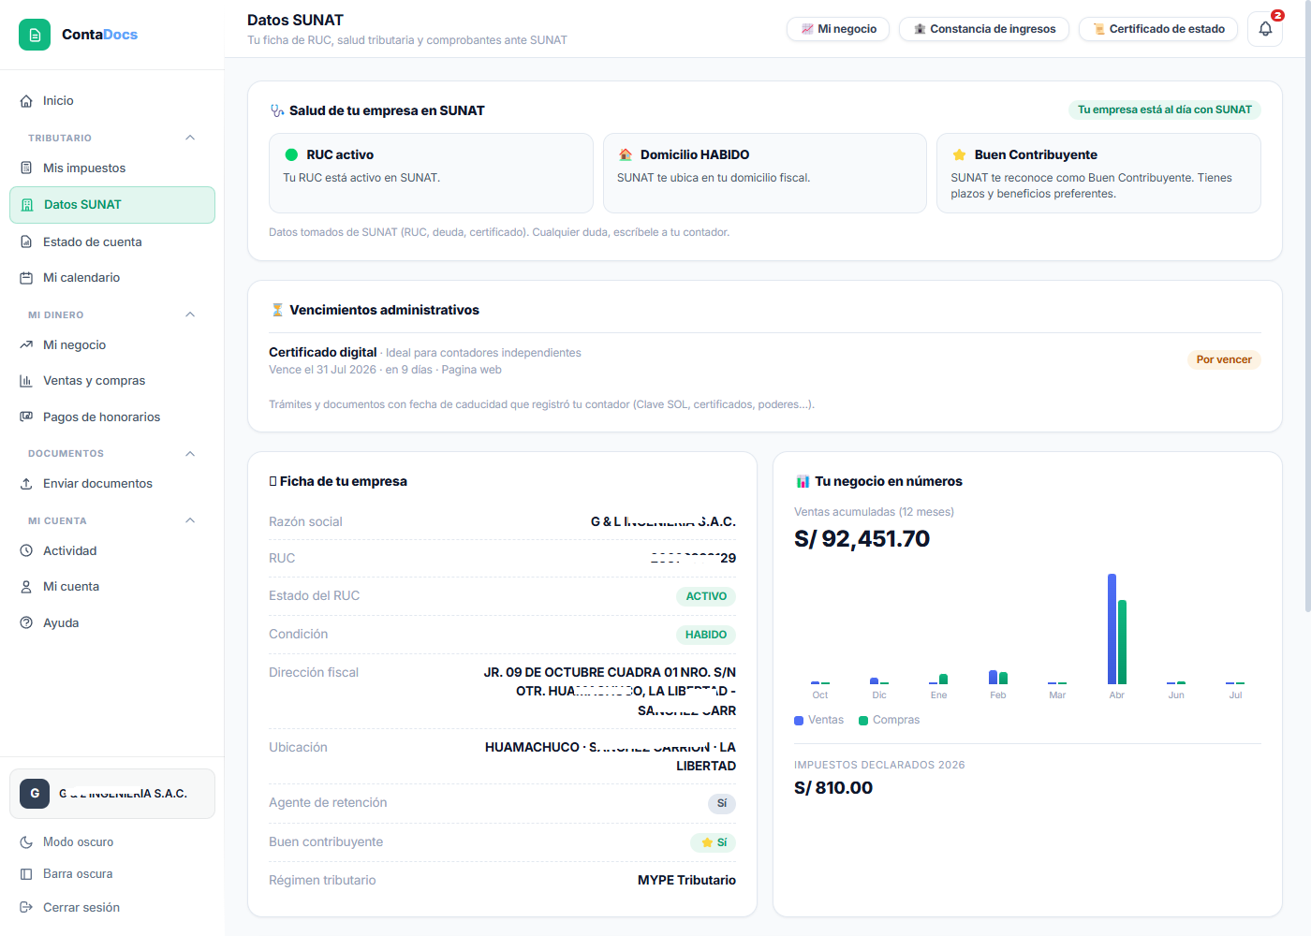Click the Enviar documentos label
This screenshot has height=936, width=1311.
[x=97, y=484]
